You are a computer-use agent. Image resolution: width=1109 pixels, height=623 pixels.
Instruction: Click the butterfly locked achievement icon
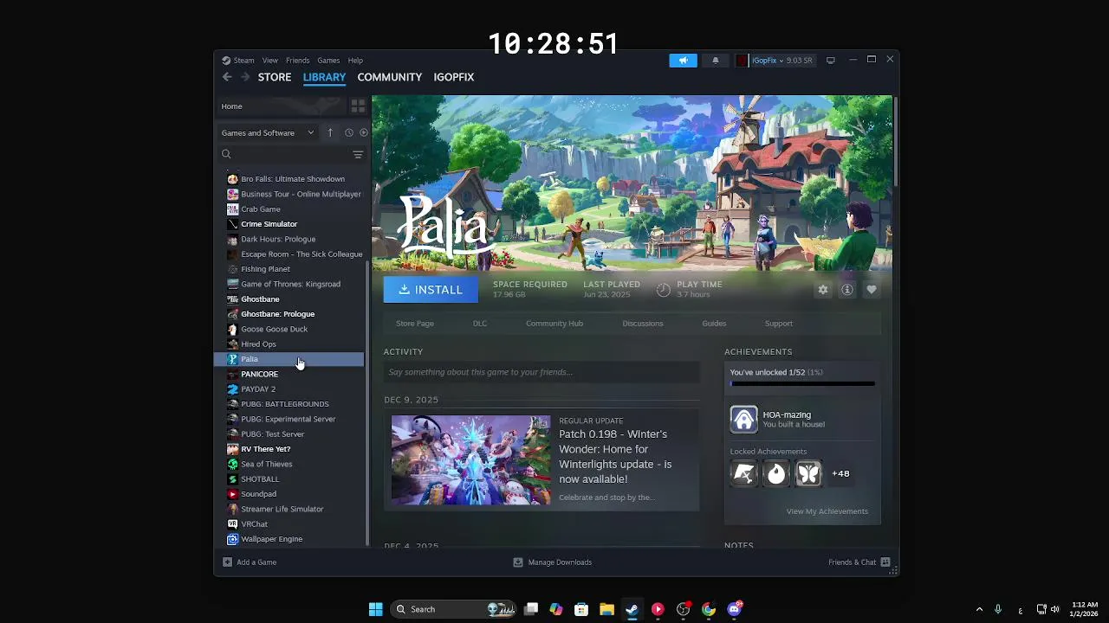click(x=808, y=473)
